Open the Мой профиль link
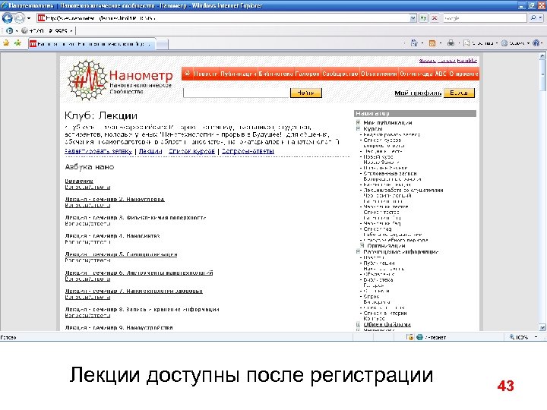Image resolution: width=547 pixels, height=410 pixels. pyautogui.click(x=418, y=93)
